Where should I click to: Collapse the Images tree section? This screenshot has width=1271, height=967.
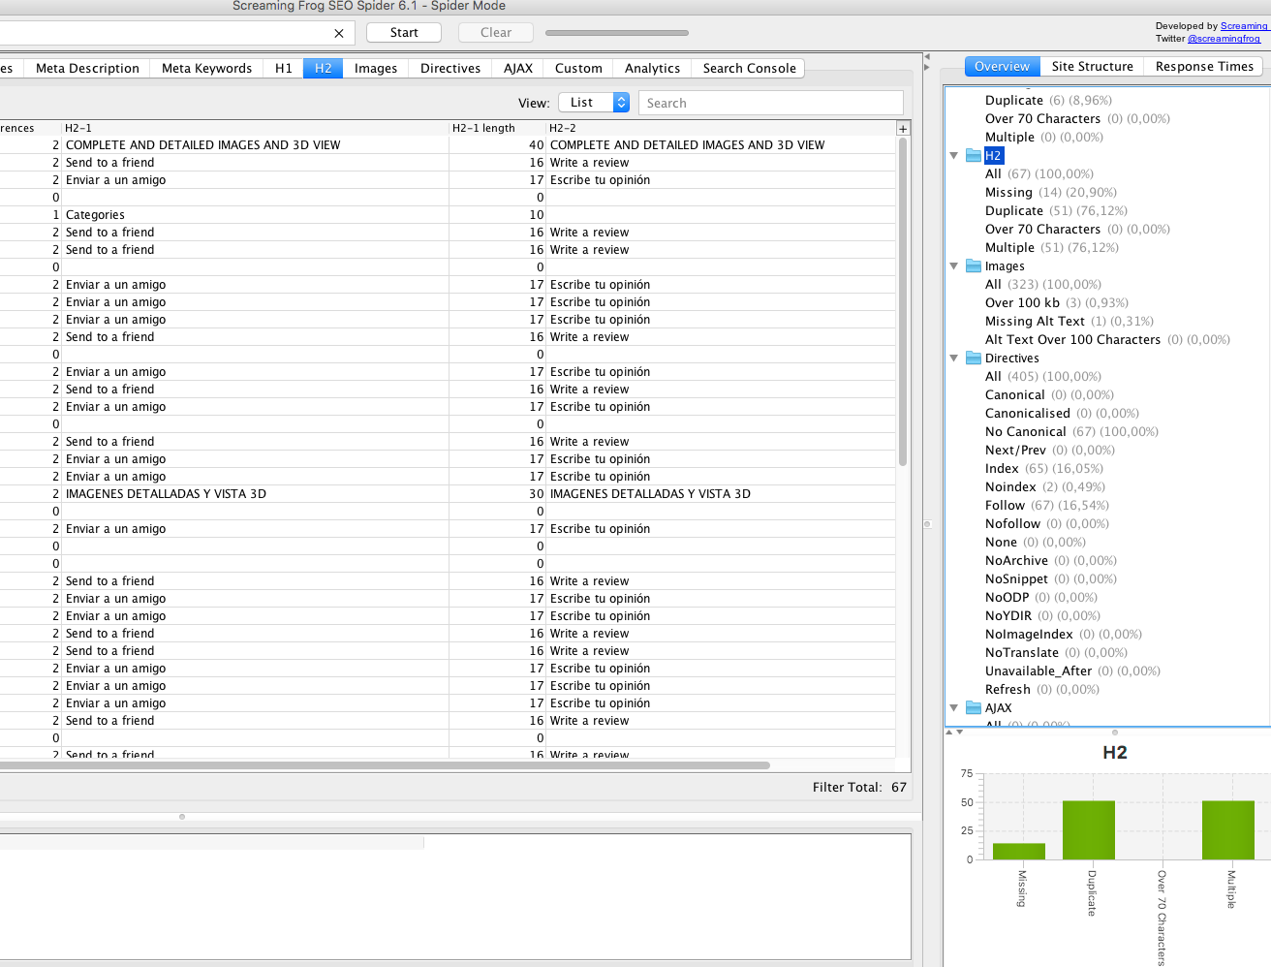point(954,266)
